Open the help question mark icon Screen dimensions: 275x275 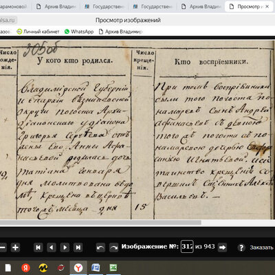pyautogui.click(x=241, y=247)
